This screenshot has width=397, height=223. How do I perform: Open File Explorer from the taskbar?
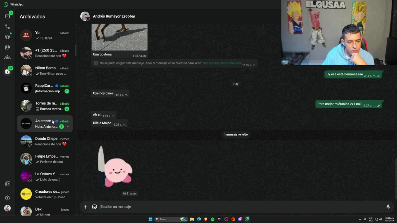point(192,219)
